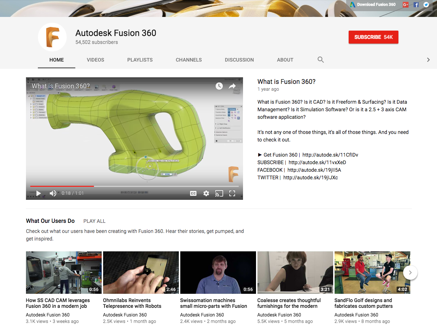
Task: Open the 'What is Fusion 360?' heading link
Action: pyautogui.click(x=286, y=82)
